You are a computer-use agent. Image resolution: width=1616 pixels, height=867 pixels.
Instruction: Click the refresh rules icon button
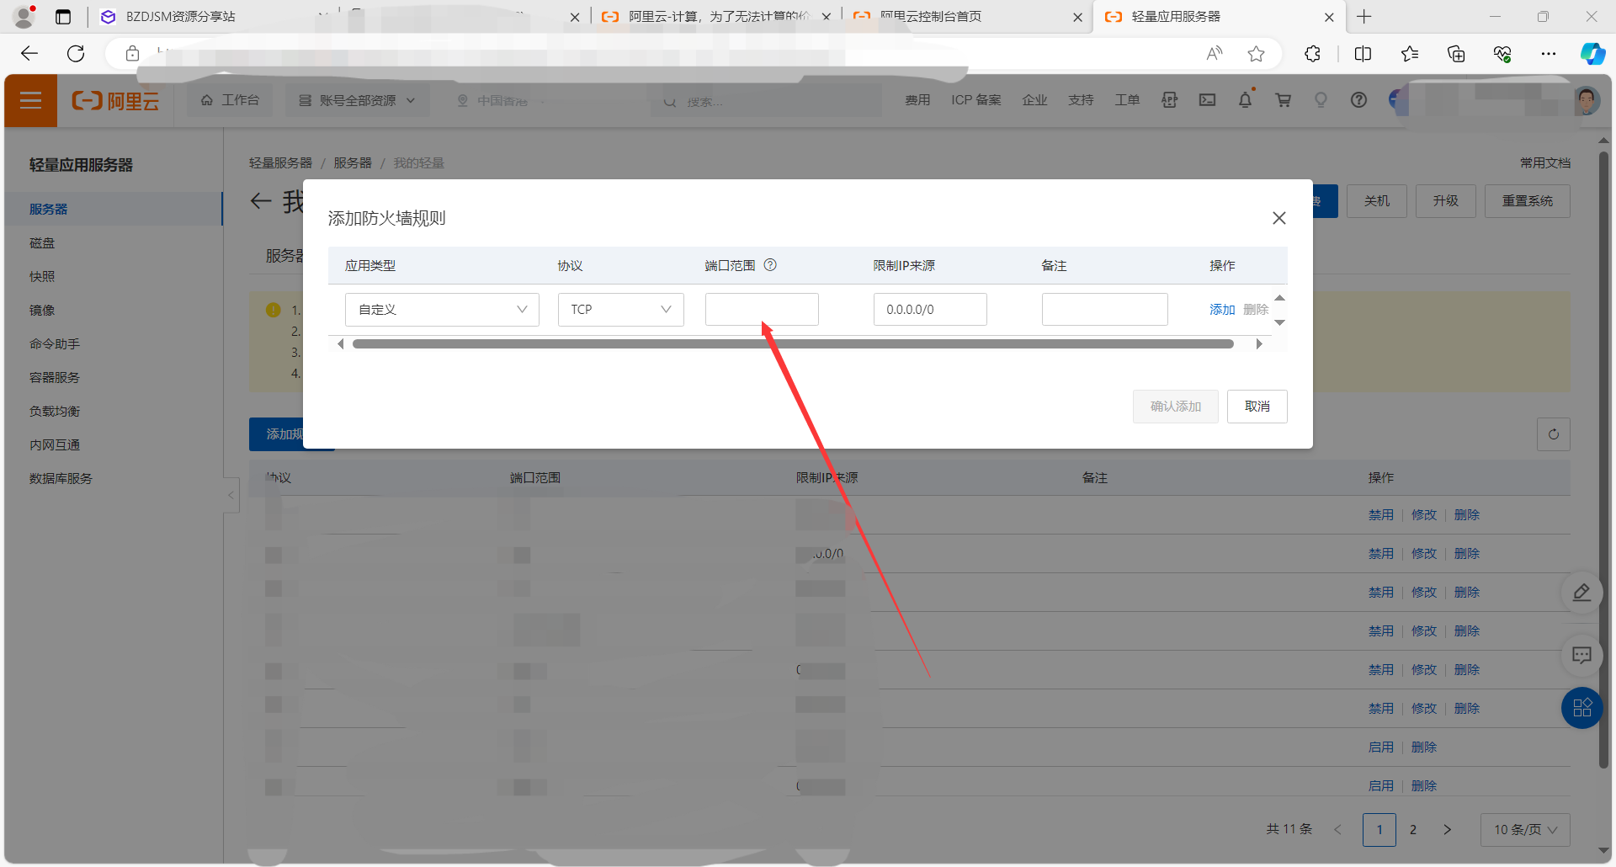point(1554,434)
